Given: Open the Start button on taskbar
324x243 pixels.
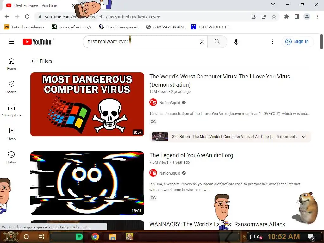Looking at the screenshot, I should coord(11,237).
